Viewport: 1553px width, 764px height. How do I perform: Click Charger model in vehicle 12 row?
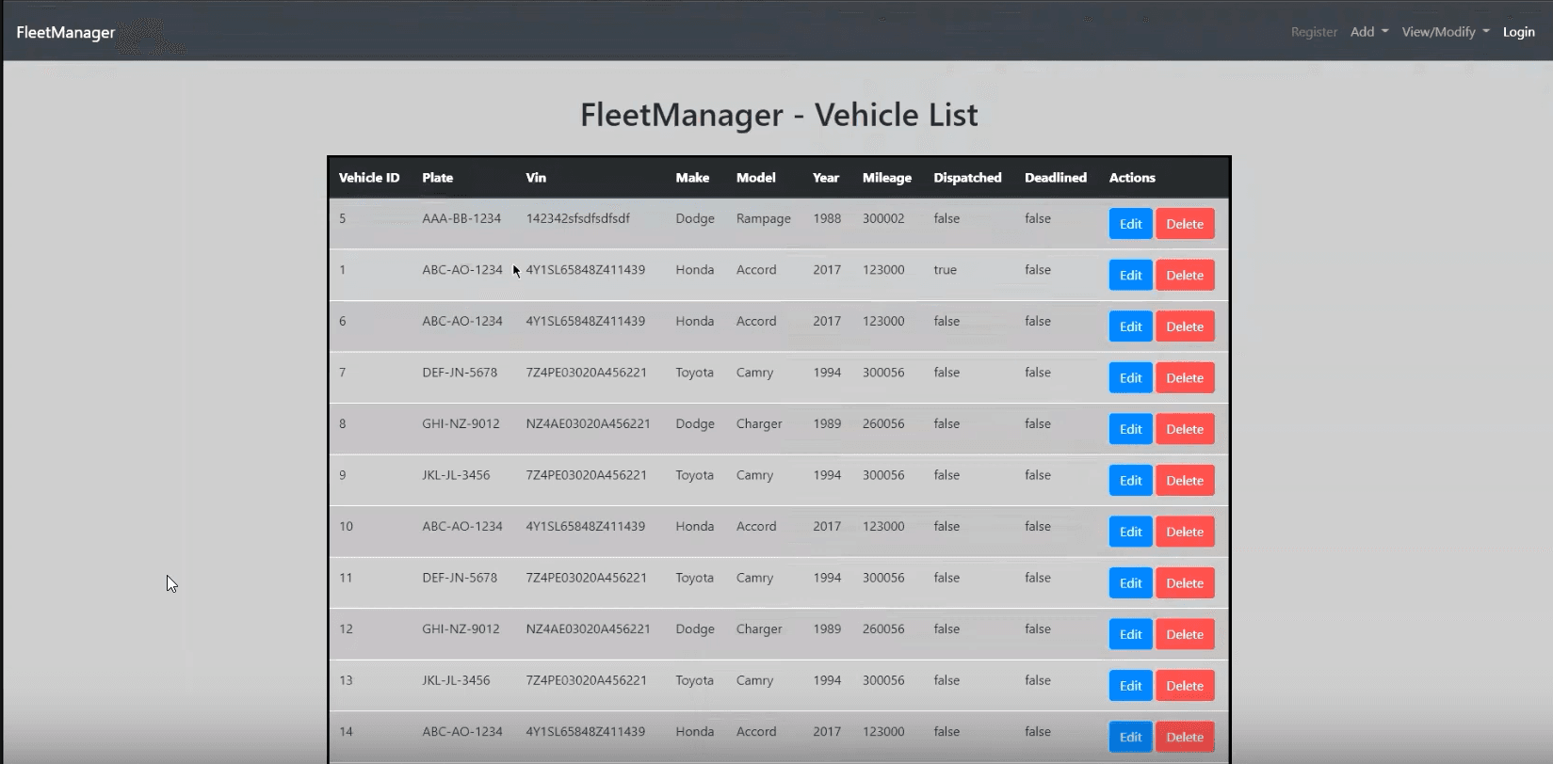(x=759, y=629)
